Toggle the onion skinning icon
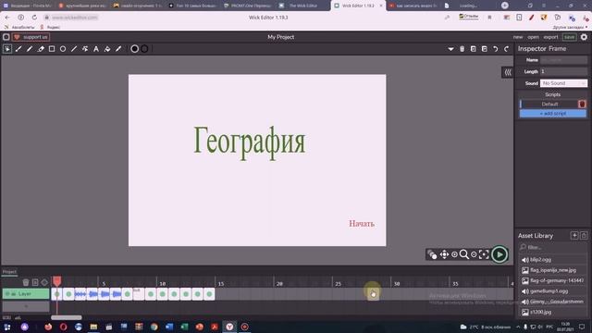 [x=432, y=255]
